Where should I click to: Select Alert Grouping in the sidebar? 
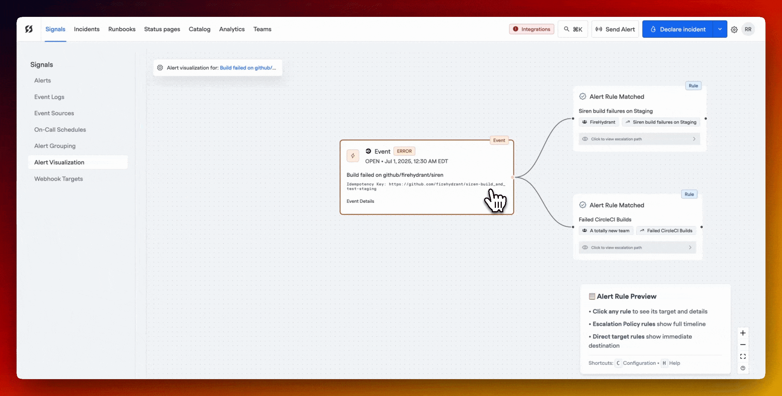pyautogui.click(x=55, y=146)
